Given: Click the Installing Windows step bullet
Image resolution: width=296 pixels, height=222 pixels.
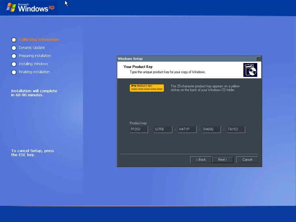Looking at the screenshot, I should tap(14, 64).
